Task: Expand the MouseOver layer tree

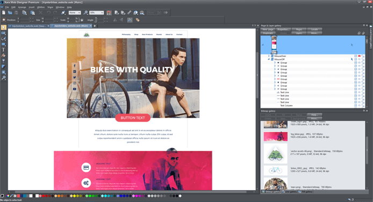Action: tap(269, 56)
